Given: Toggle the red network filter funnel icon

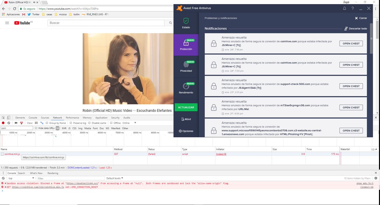Looking at the screenshot, I should click(x=22, y=123).
